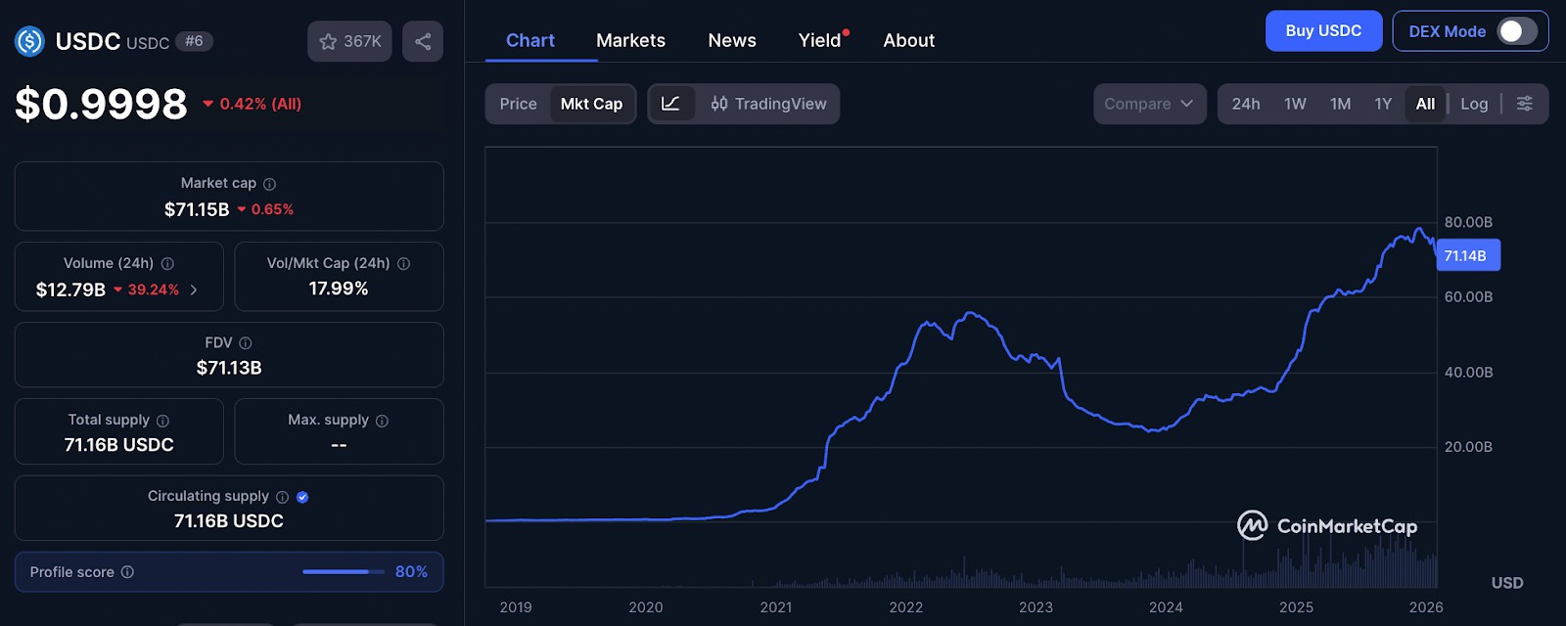Click the $71.13B FDV value
Image resolution: width=1566 pixels, height=626 pixels.
click(x=229, y=368)
